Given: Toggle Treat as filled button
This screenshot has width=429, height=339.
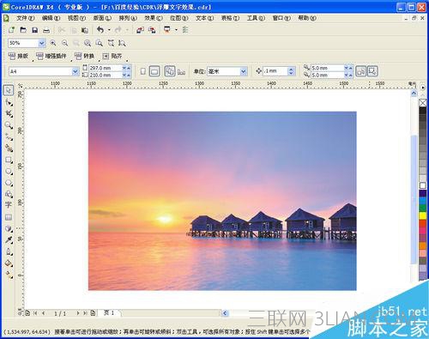Looking at the screenshot, I should coord(372,71).
